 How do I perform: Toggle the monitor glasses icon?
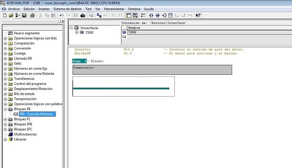pos(105,15)
